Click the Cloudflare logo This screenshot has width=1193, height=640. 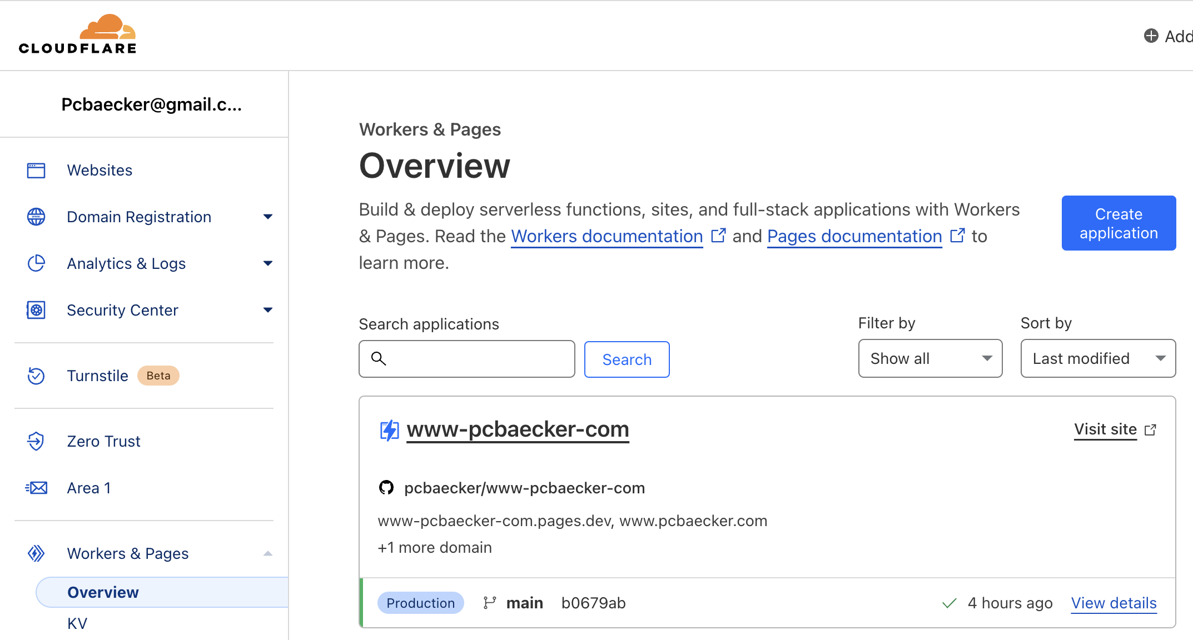77,34
